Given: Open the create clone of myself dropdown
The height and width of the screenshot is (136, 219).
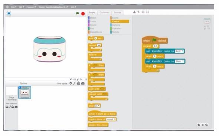Looking at the screenshot, I should point(111,119).
